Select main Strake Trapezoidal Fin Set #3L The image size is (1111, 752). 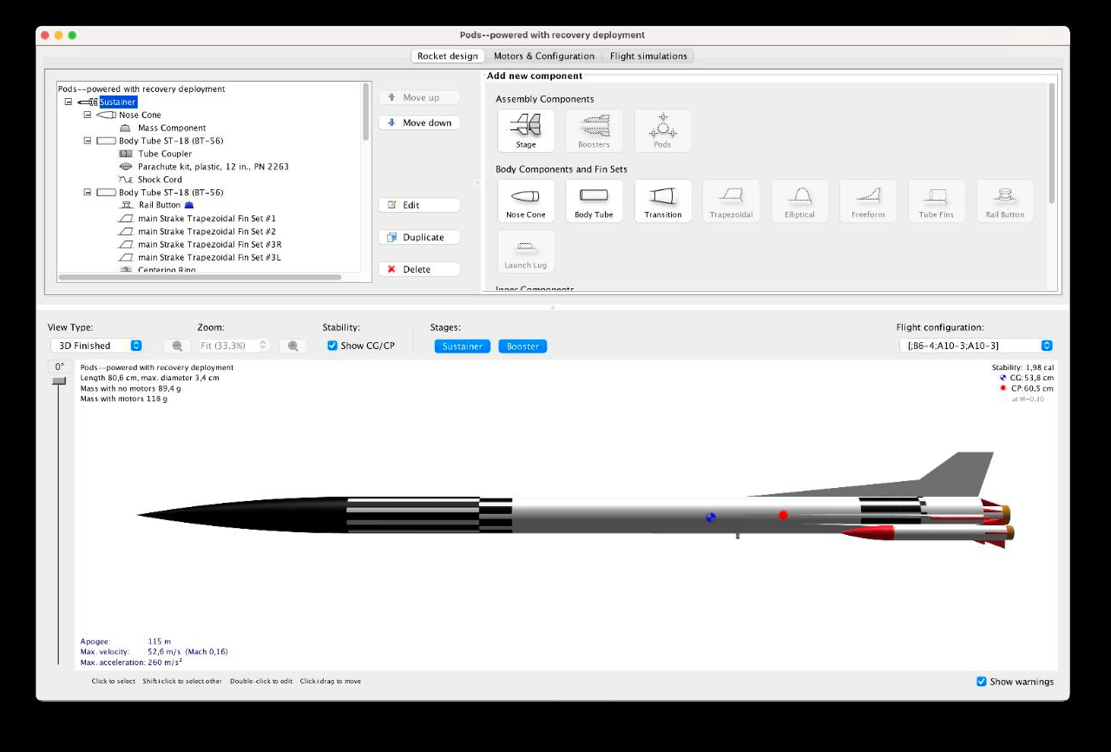tap(209, 257)
